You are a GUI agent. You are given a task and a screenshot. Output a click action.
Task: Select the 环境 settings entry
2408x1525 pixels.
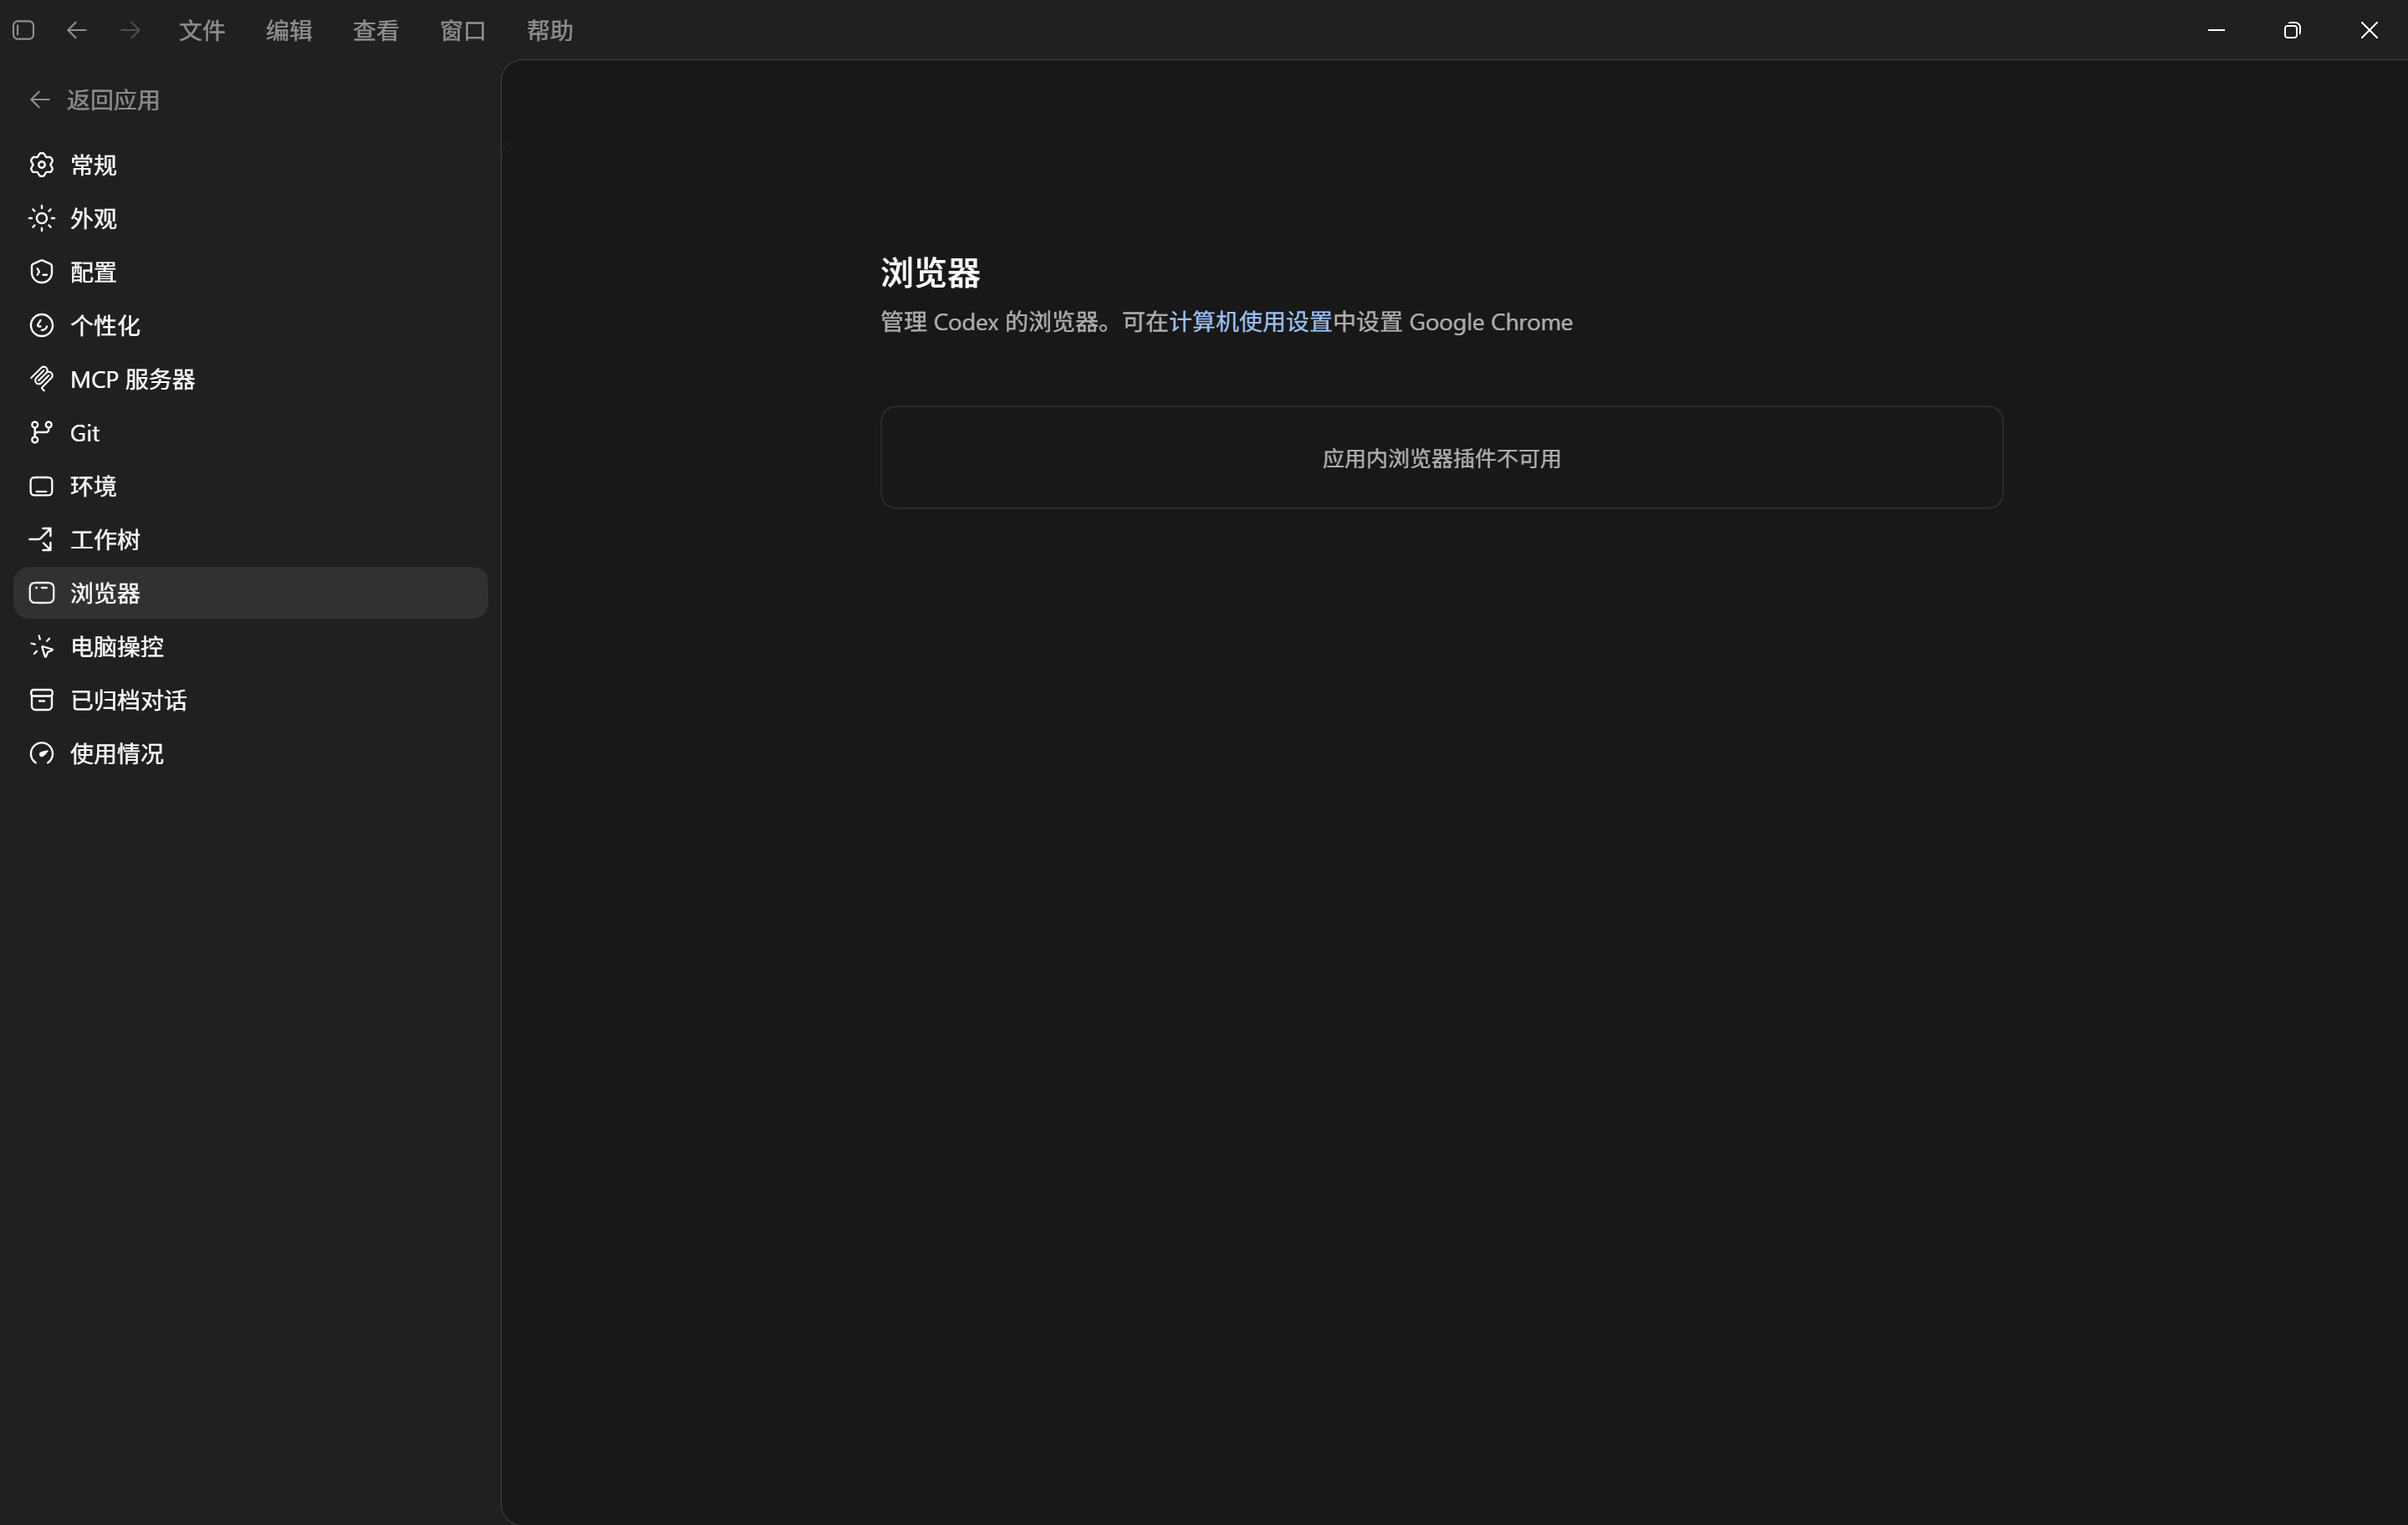250,486
